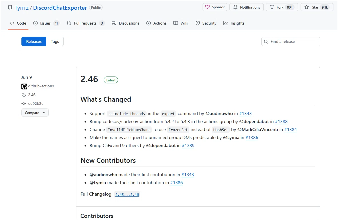This screenshot has width=338, height=221.
Task: Open the @audinowho mention in What's Changed
Action: point(219,114)
